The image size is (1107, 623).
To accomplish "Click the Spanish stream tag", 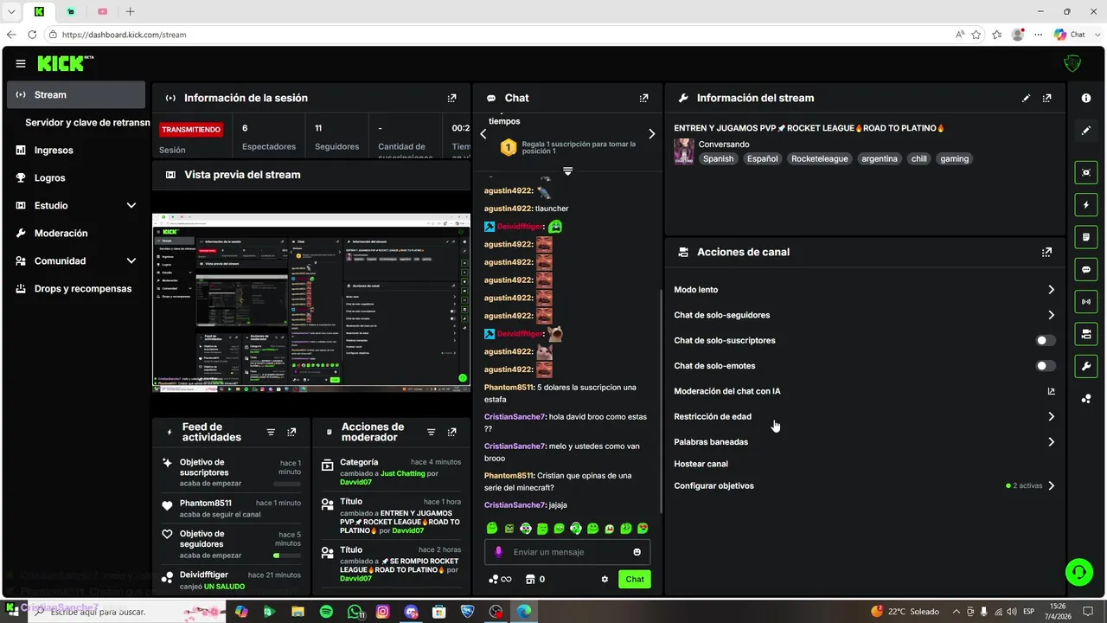I will [718, 159].
